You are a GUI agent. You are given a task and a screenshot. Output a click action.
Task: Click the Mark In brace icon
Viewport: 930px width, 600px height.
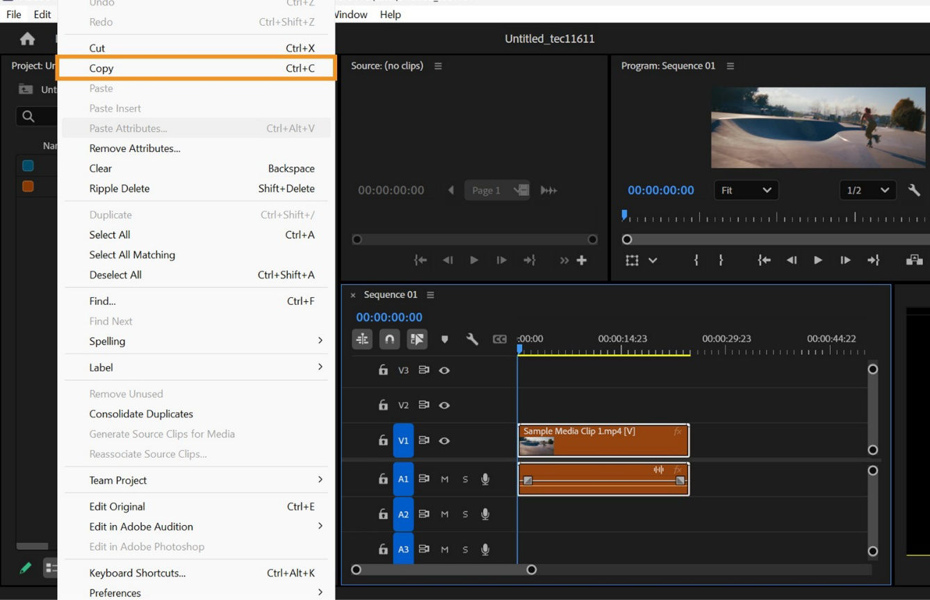pyautogui.click(x=696, y=260)
